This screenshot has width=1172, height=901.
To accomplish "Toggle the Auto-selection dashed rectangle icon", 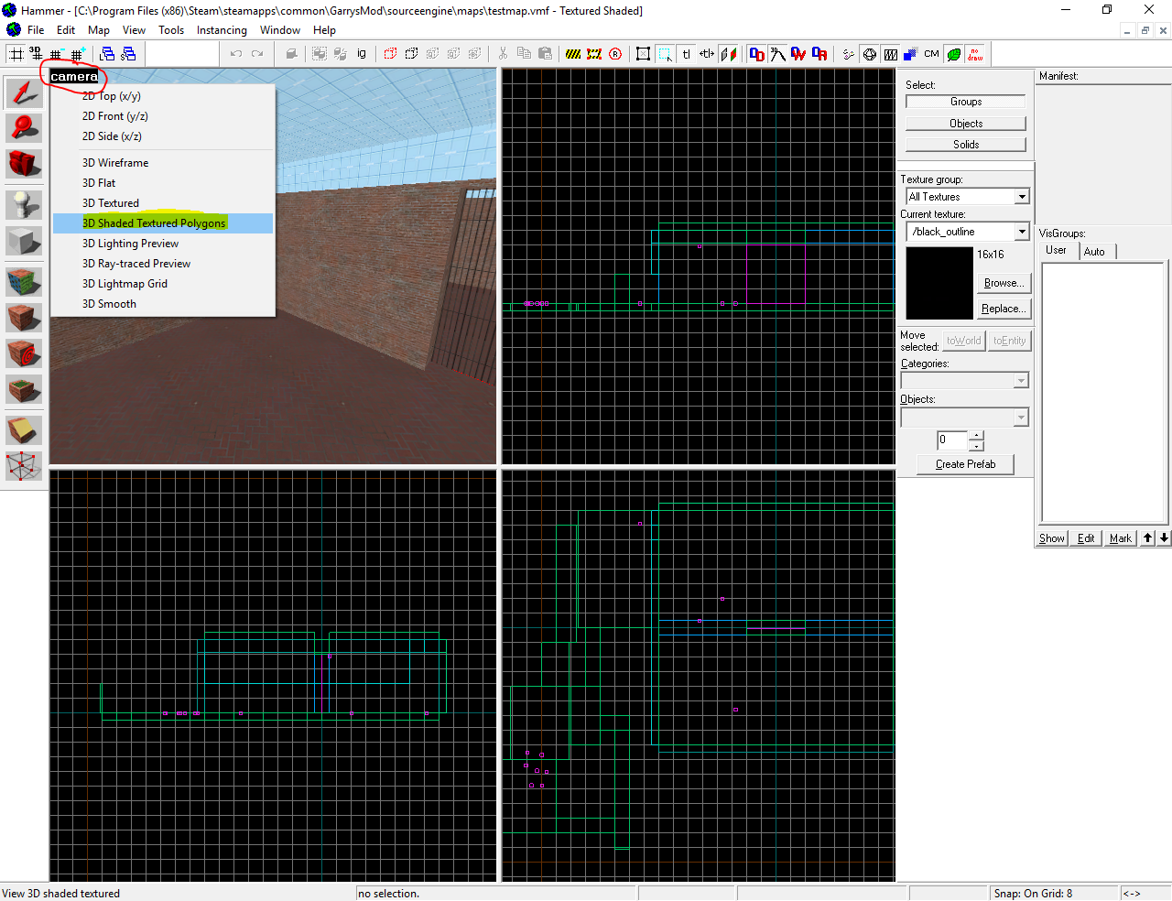I will click(x=665, y=54).
